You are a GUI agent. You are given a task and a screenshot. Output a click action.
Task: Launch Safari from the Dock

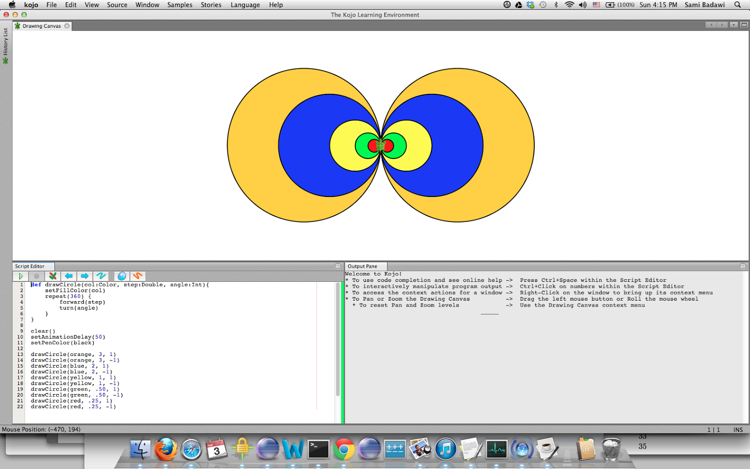[x=191, y=449]
